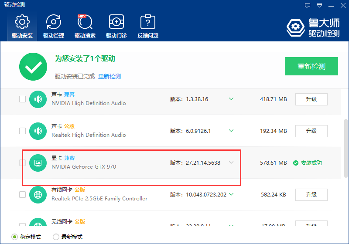This screenshot has width=349, height=244.
Task: Click the green 重新检测 button
Action: [x=311, y=66]
